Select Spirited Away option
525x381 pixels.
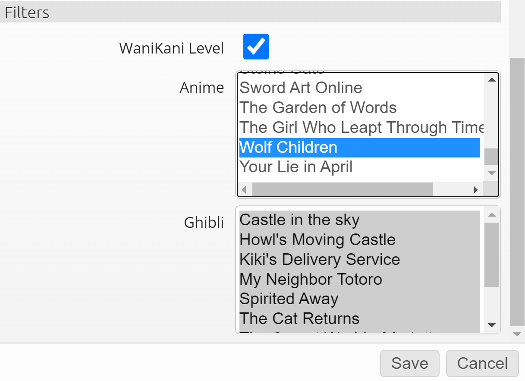pos(289,299)
